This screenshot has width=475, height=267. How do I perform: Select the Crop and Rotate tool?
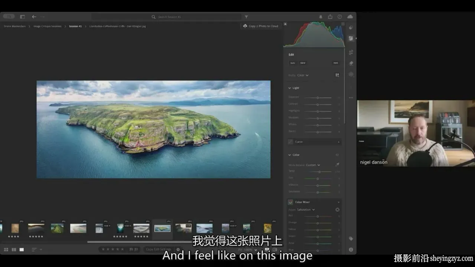pos(351,52)
